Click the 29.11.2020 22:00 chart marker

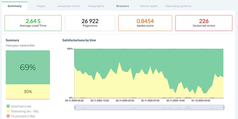pos(125,49)
